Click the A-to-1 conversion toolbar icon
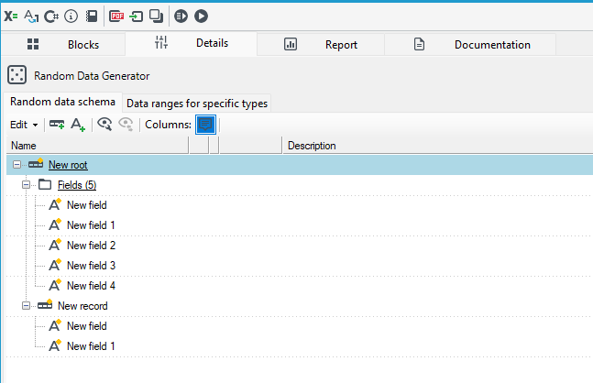 [31, 16]
